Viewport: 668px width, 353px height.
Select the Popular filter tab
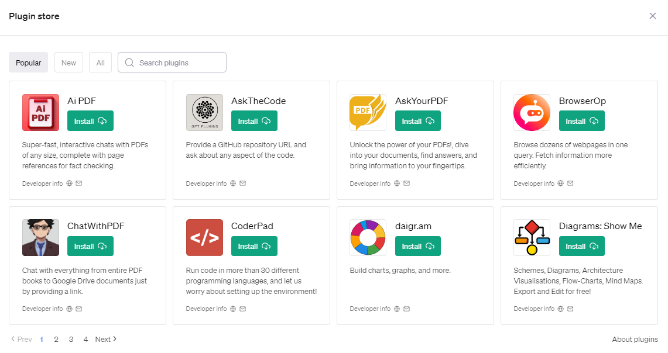pos(29,63)
